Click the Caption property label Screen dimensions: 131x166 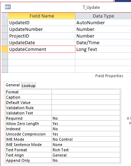13,97
